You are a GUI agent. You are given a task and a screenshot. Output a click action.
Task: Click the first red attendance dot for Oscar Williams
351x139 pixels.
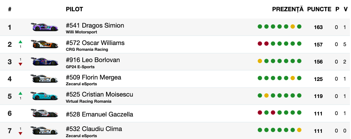coord(260,44)
